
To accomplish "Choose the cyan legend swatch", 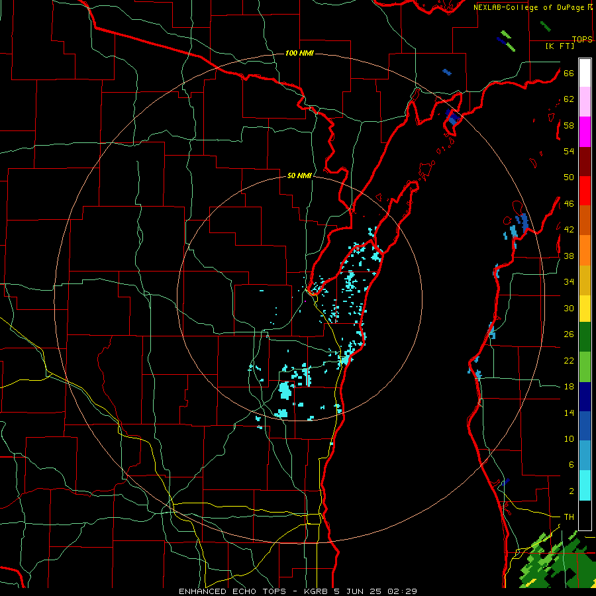I will [585, 486].
